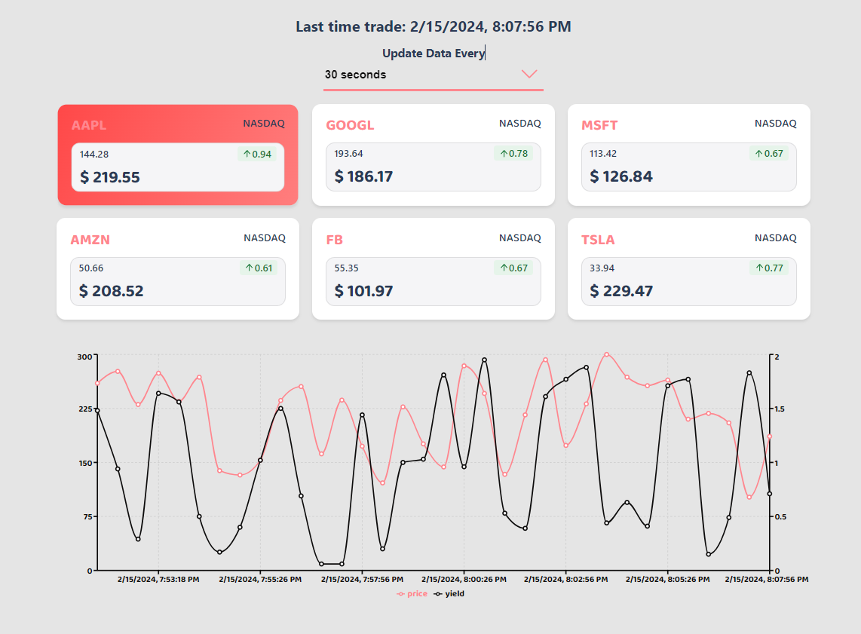Click the GOOGL price of $186.17
The height and width of the screenshot is (634, 861).
coord(363,176)
